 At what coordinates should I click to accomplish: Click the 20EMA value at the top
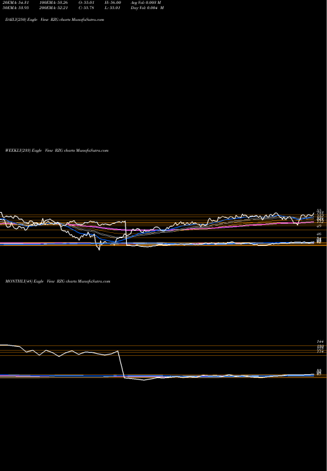[x=14, y=3]
